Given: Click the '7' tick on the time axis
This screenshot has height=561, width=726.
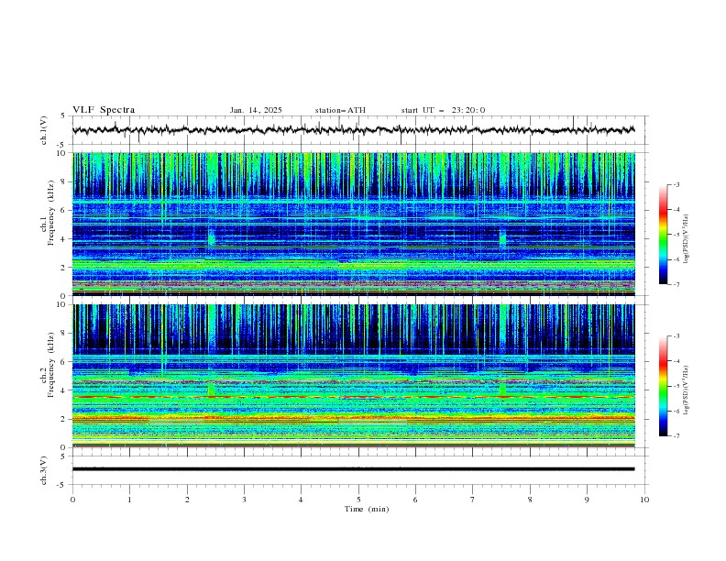Looking at the screenshot, I should [x=473, y=500].
